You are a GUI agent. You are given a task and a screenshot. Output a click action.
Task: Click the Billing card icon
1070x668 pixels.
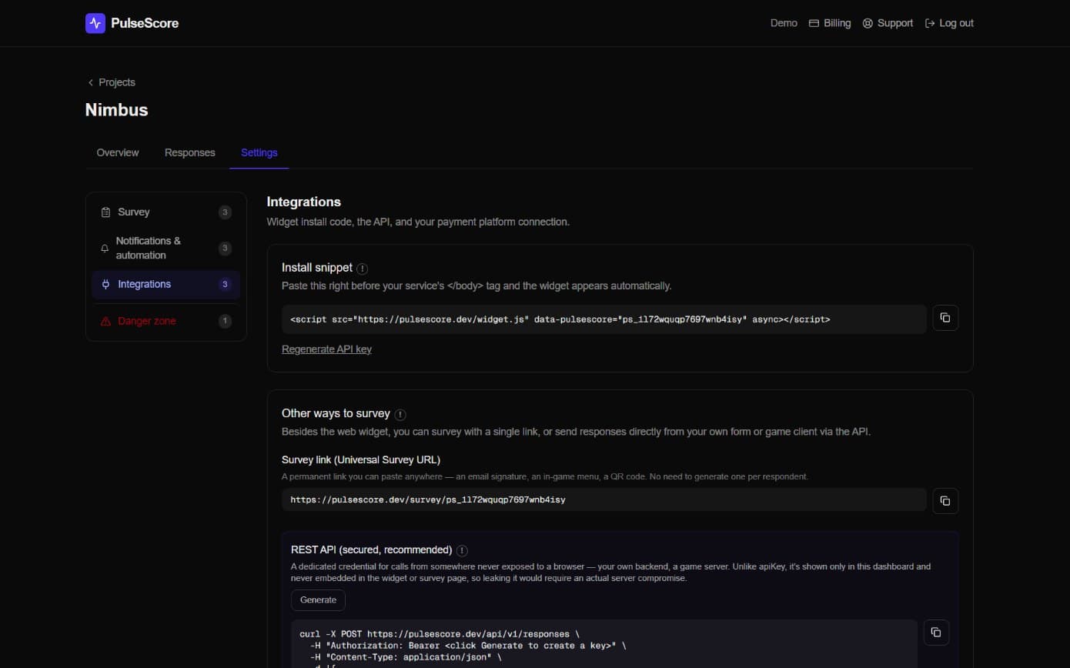(814, 23)
